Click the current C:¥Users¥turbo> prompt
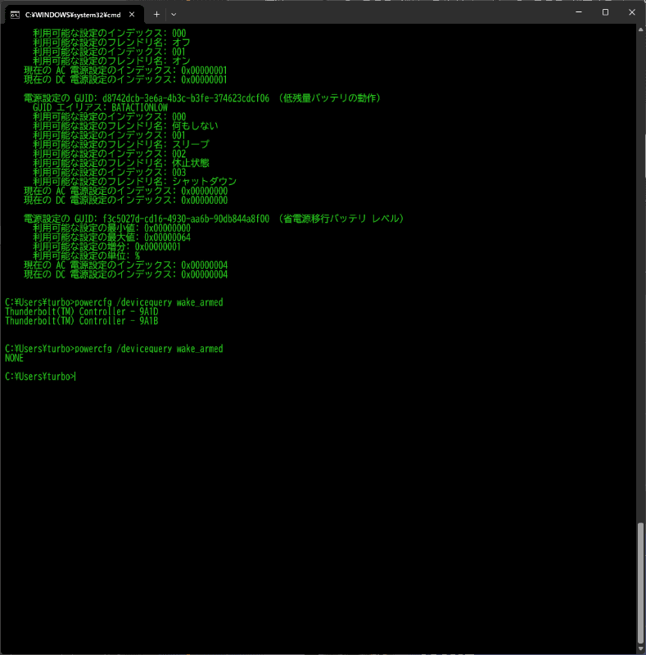Screen dimensions: 646x655 coord(39,377)
